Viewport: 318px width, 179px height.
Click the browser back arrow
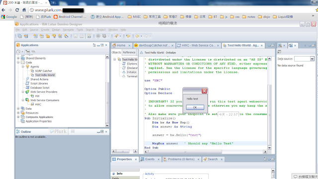pyautogui.click(x=3, y=10)
